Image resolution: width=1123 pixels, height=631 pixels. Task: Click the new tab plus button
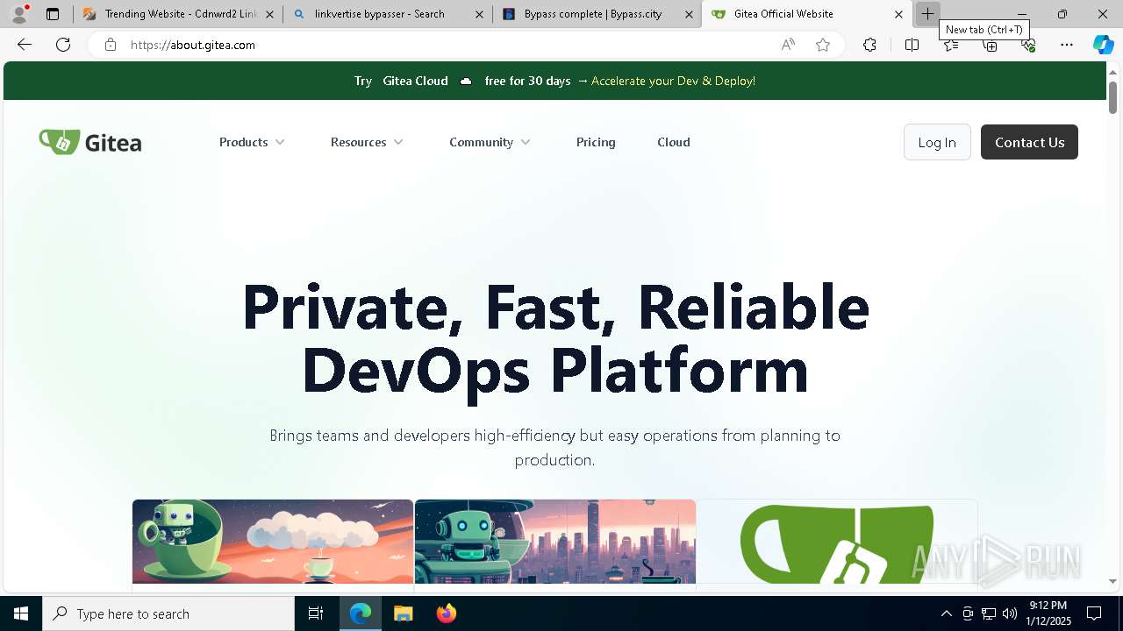point(927,14)
